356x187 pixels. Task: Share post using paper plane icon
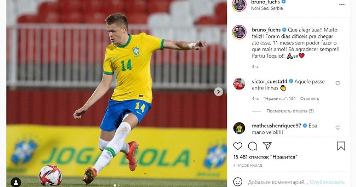tap(267, 146)
